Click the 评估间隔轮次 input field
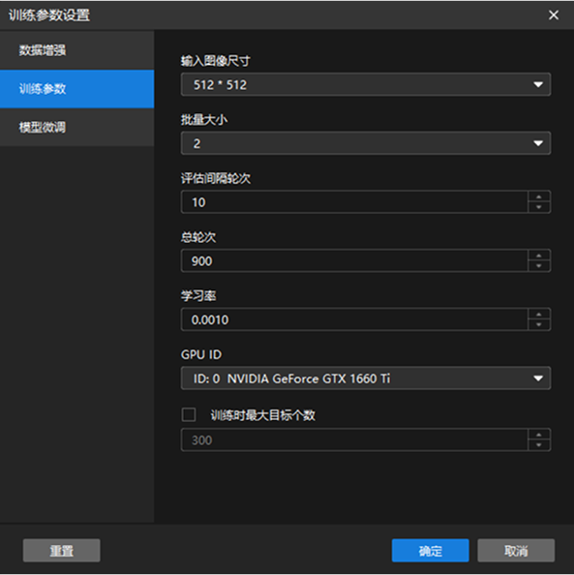This screenshot has height=575, width=574. tap(354, 202)
